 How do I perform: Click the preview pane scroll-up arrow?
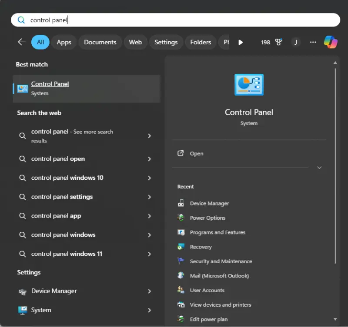point(335,63)
